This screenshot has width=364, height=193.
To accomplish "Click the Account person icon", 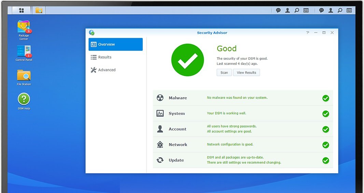I will pyautogui.click(x=160, y=129).
